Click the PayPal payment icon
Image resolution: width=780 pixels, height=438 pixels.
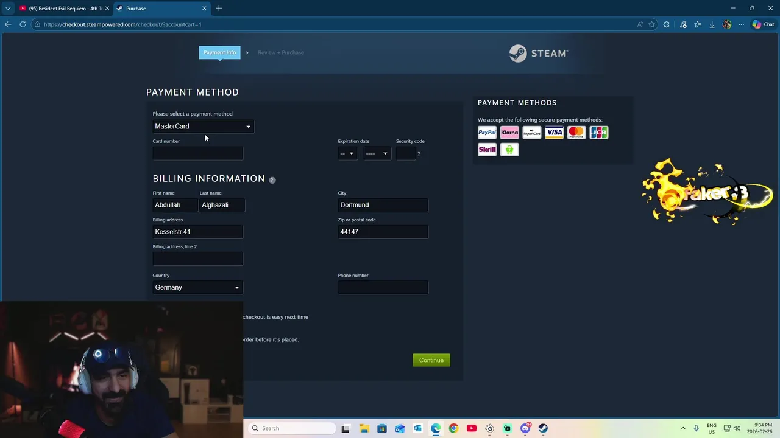point(487,132)
